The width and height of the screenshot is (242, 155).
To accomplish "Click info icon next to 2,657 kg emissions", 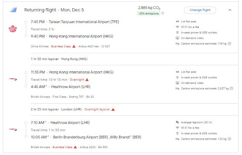I will click(x=231, y=88).
